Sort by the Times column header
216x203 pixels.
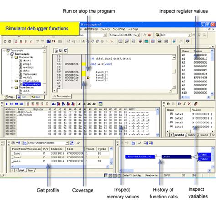pyautogui.click(x=91, y=149)
